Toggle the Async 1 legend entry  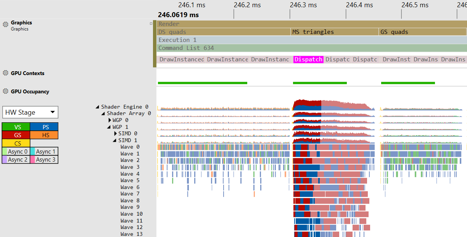tap(44, 152)
